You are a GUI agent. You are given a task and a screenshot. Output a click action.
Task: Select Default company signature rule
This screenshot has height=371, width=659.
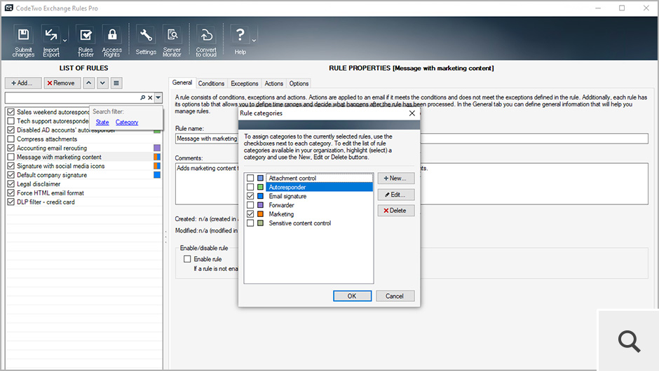point(52,175)
